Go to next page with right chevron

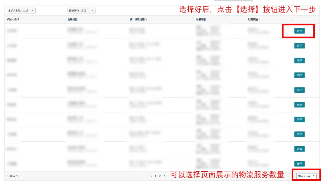[x=165, y=176]
